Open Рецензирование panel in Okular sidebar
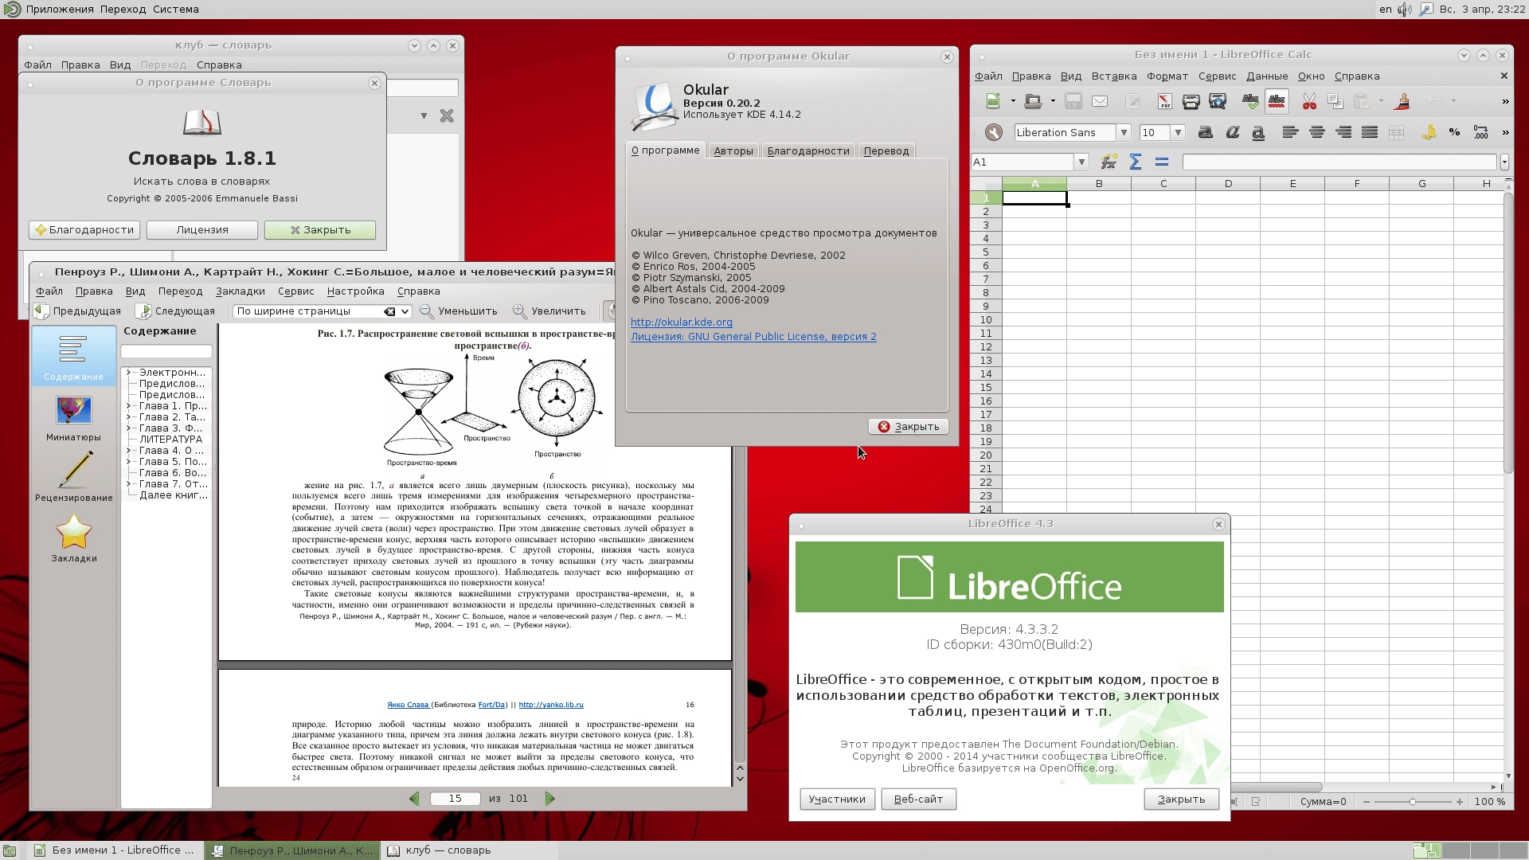This screenshot has height=860, width=1529. [x=73, y=476]
